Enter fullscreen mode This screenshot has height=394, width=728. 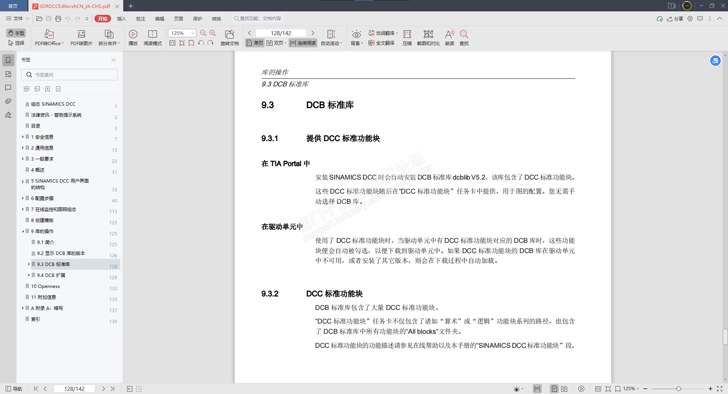coord(720,389)
